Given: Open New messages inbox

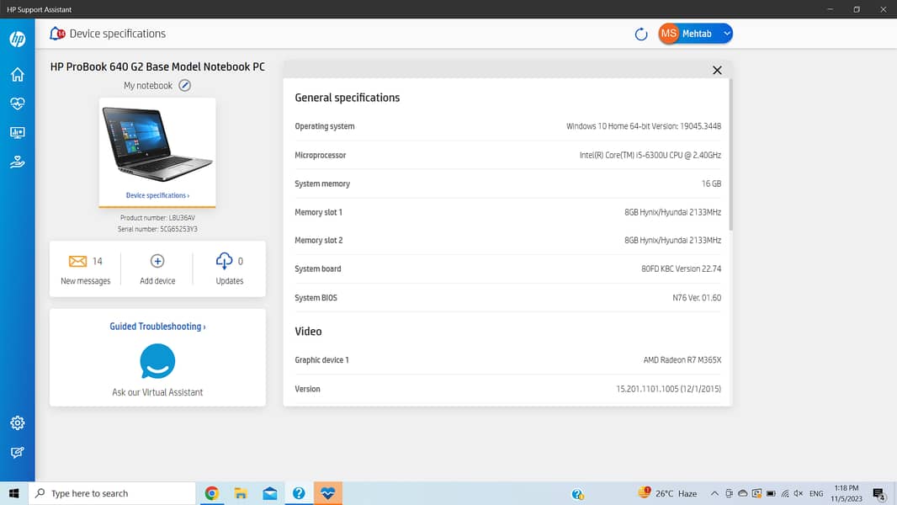Looking at the screenshot, I should coord(85,268).
